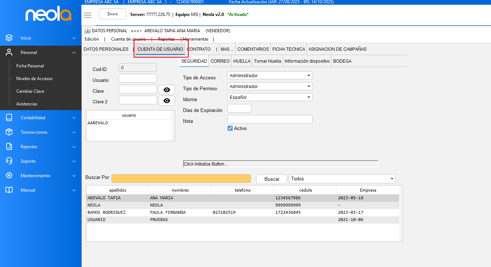The image size is (491, 267).
Task: Click the Contabilidad book icon
Action: click(9, 118)
